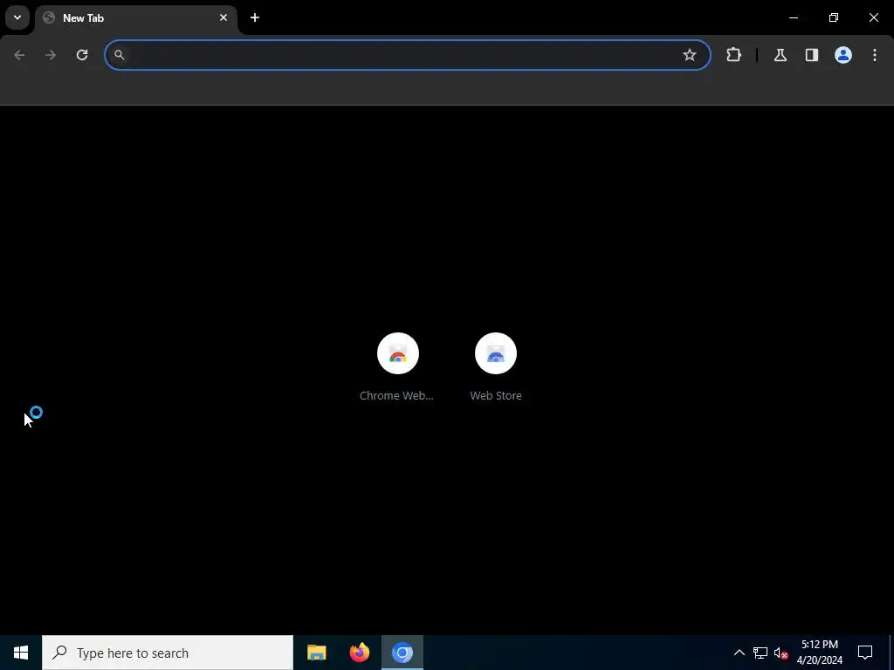Image resolution: width=894 pixels, height=670 pixels.
Task: Go forward to the next page
Action: [x=51, y=55]
